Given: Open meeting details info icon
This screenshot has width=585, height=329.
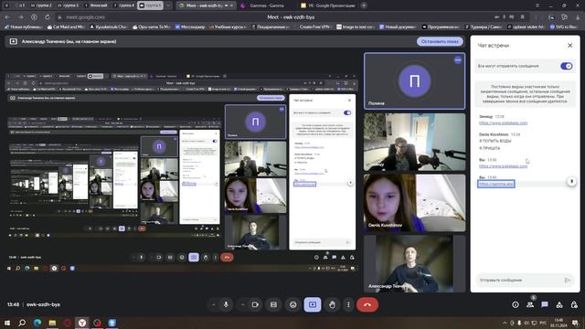Looking at the screenshot, I should [x=516, y=304].
